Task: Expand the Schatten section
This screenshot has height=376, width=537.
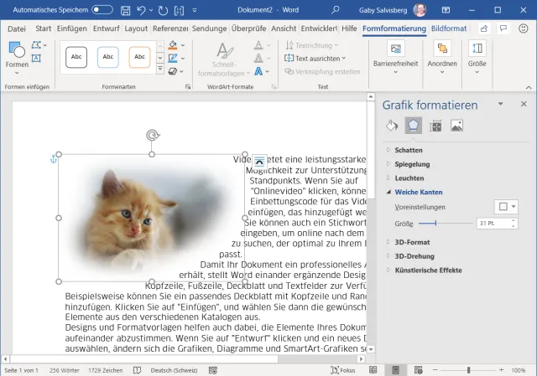Action: tap(409, 150)
